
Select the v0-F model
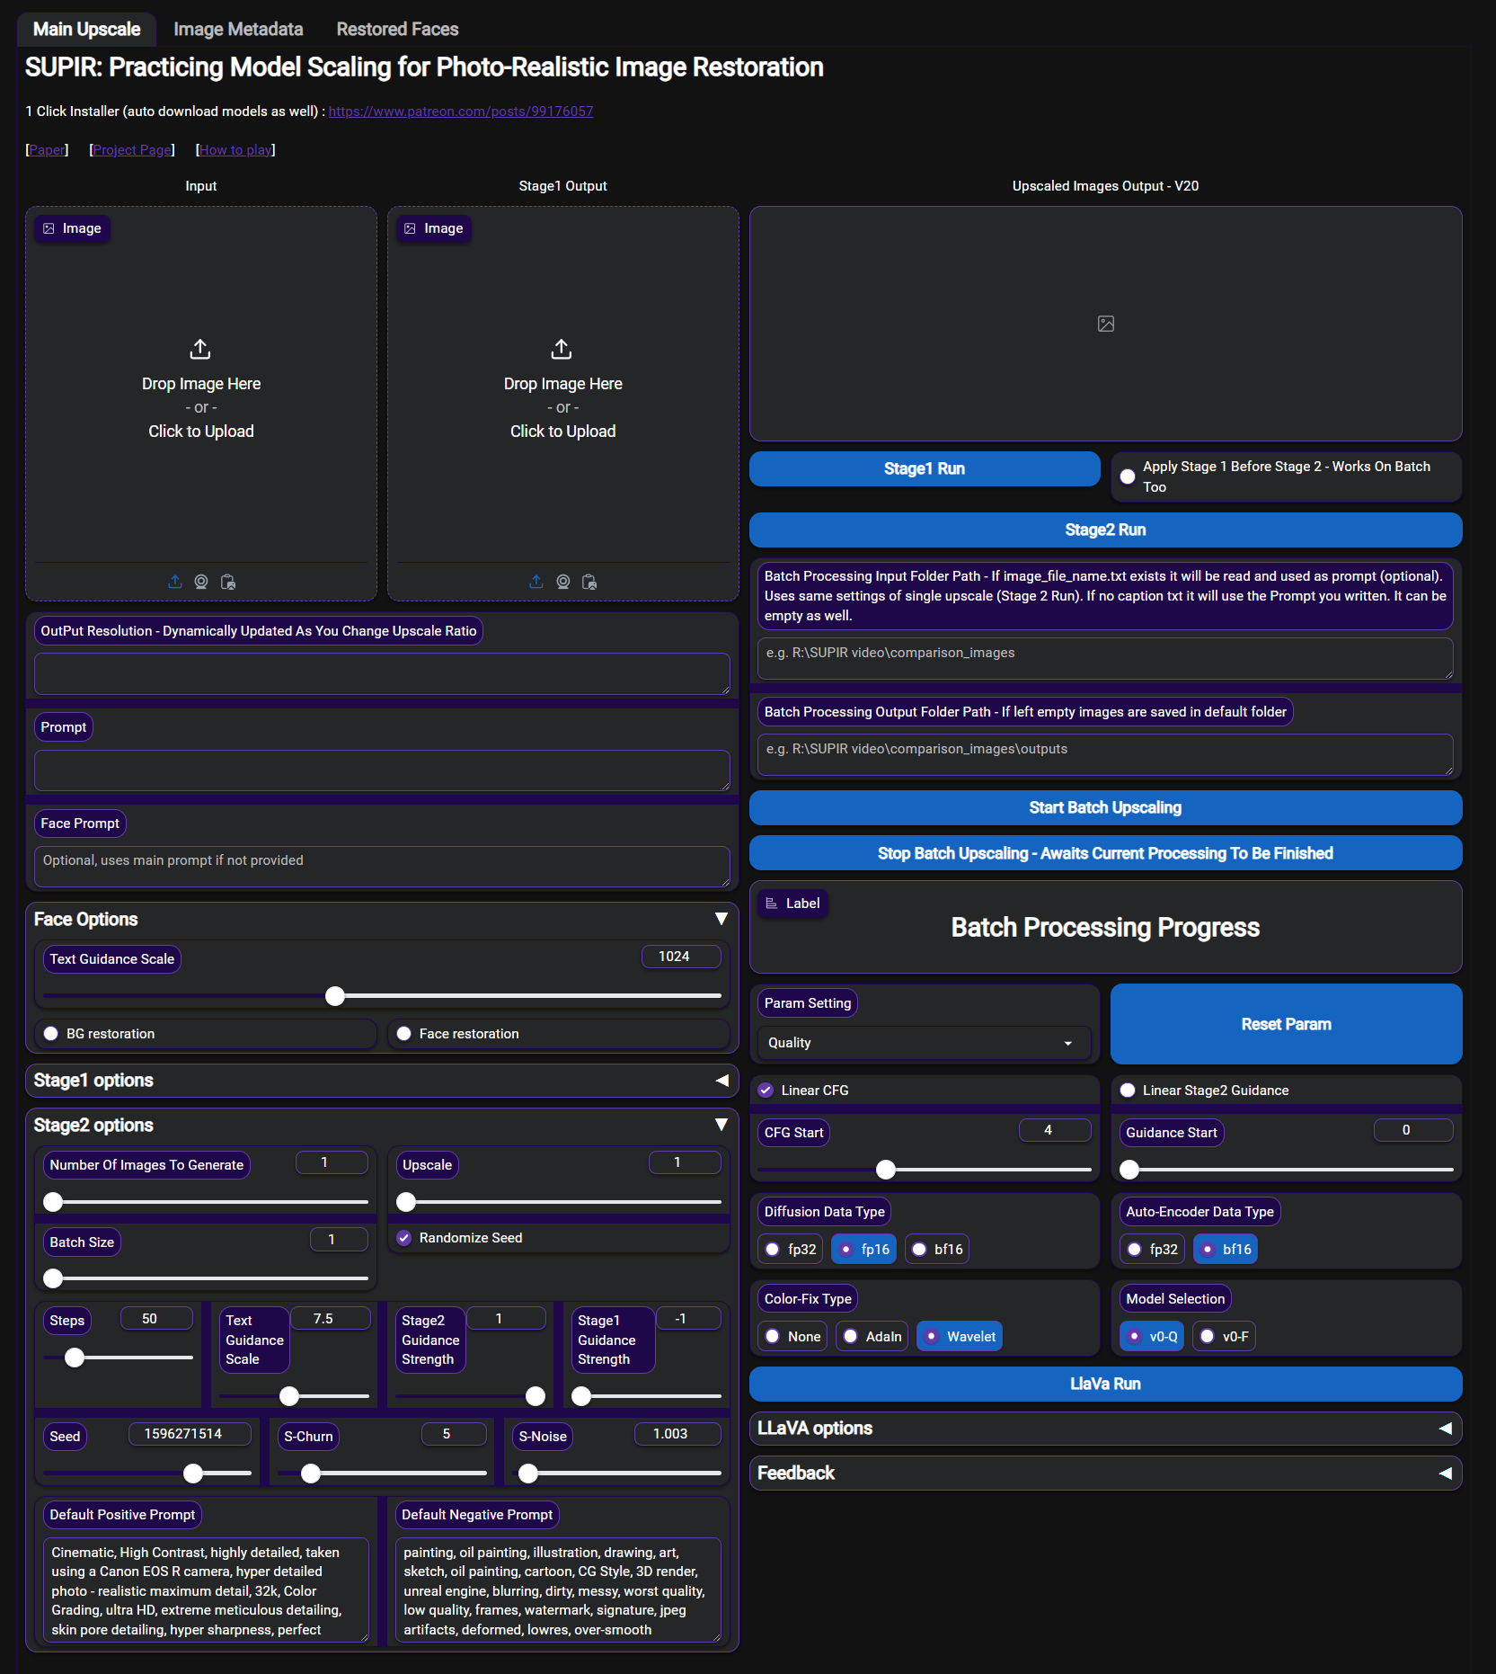pyautogui.click(x=1224, y=1337)
